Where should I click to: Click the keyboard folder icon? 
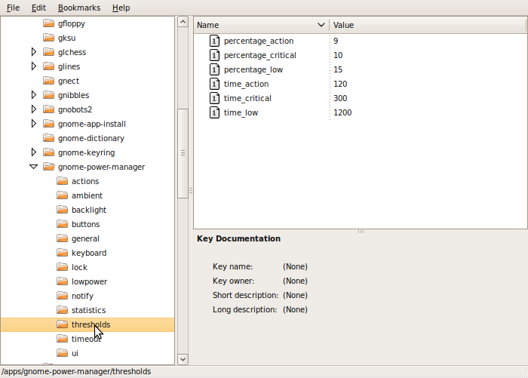(x=63, y=253)
